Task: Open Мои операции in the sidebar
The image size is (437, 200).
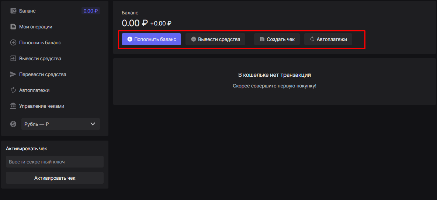Action: click(x=36, y=27)
